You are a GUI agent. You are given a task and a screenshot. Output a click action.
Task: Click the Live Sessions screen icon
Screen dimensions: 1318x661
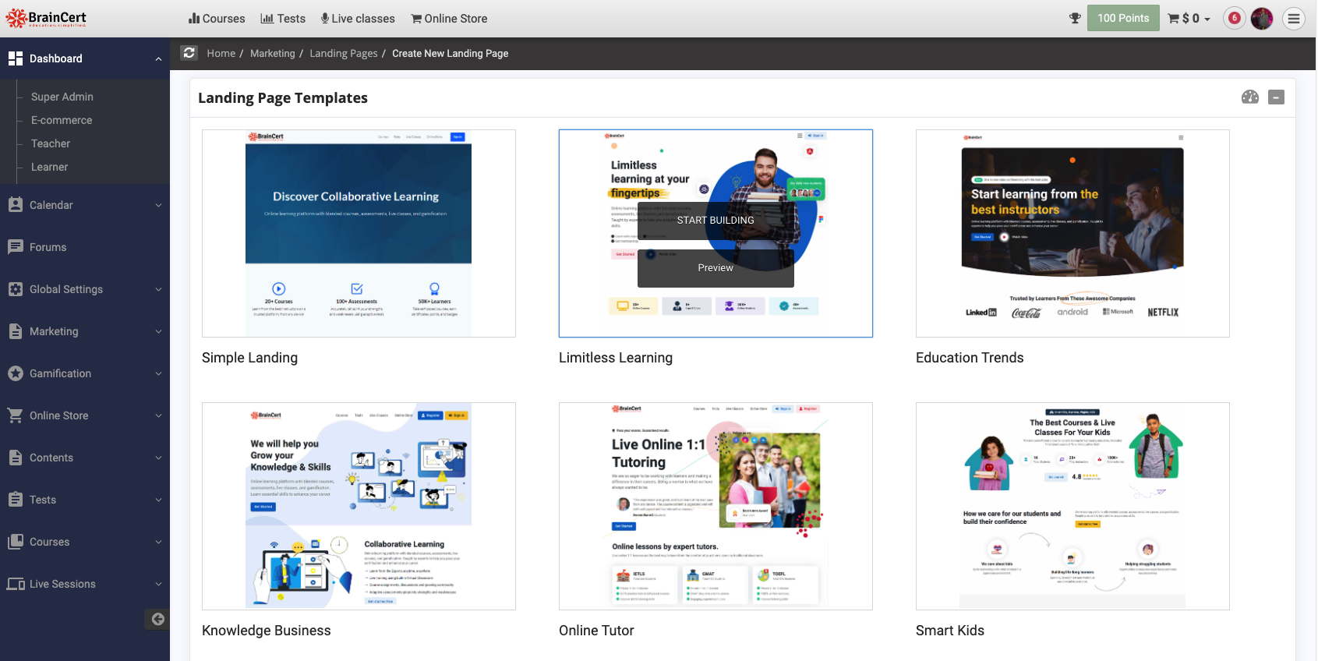click(x=16, y=584)
